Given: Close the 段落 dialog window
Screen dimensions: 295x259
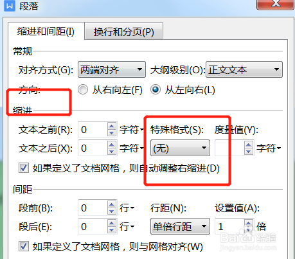Looking at the screenshot, I should (x=275, y=4).
